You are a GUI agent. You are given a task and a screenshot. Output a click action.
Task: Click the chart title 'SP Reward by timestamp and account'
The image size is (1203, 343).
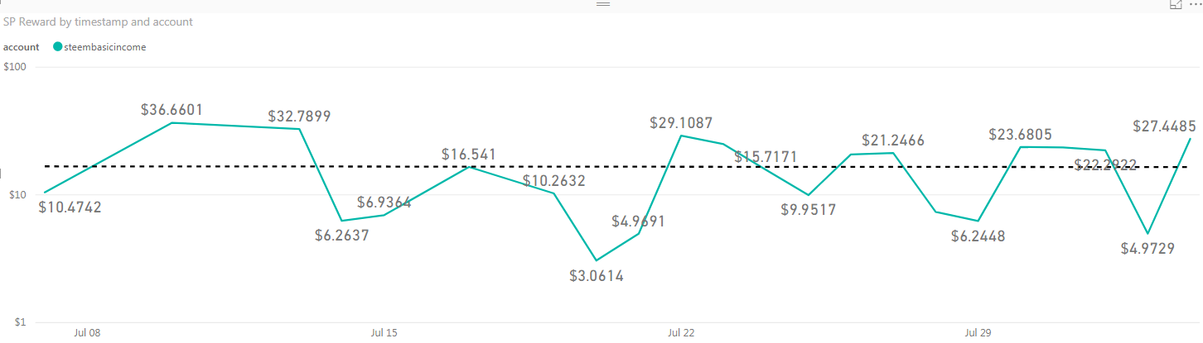click(x=98, y=21)
